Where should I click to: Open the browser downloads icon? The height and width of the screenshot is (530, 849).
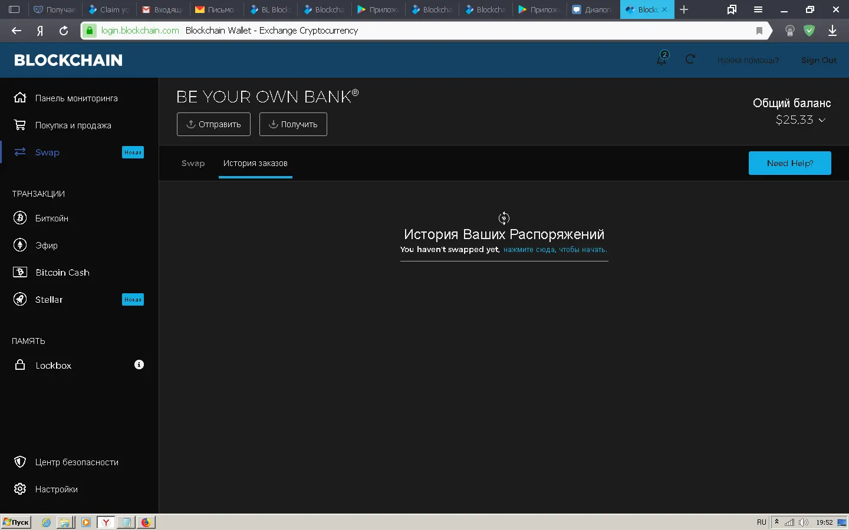pyautogui.click(x=832, y=31)
